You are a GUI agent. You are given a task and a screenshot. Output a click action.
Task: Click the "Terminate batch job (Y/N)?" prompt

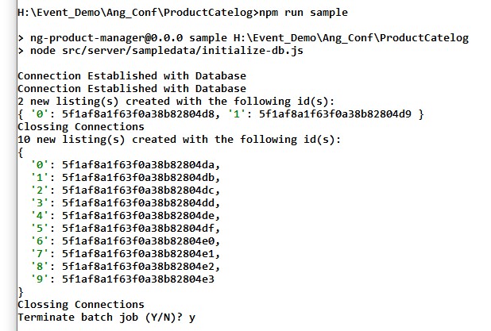click(x=99, y=318)
